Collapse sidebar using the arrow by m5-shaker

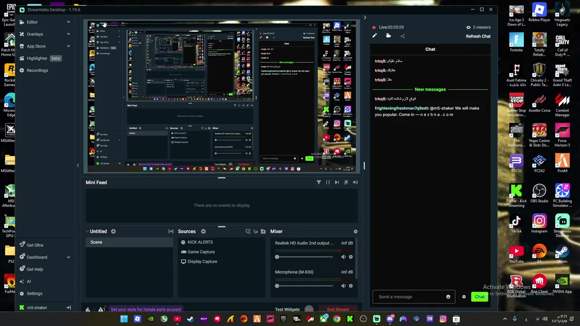[x=68, y=307]
